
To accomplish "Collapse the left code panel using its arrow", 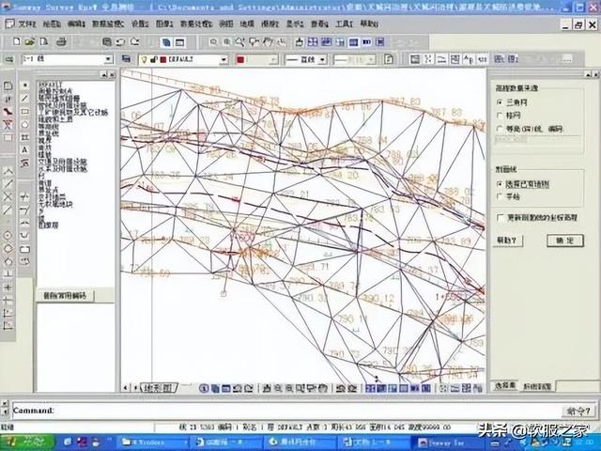I will coord(104,75).
